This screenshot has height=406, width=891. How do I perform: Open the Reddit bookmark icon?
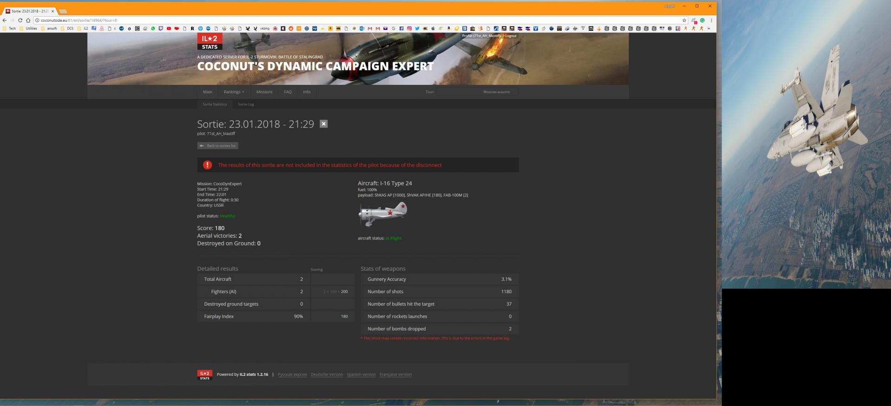click(x=291, y=28)
